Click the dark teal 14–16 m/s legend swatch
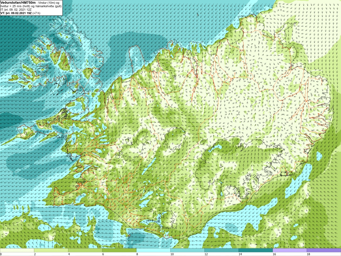 [x=256, y=250]
